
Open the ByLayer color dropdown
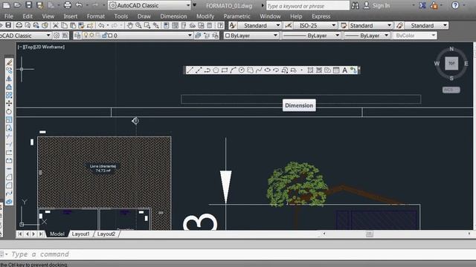click(x=251, y=36)
